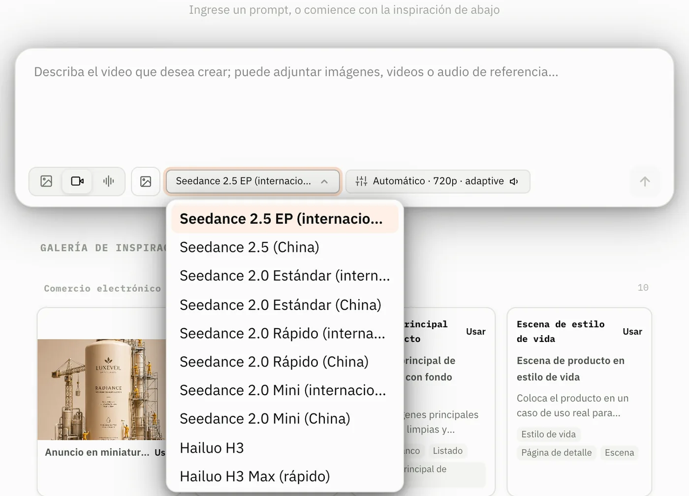Viewport: 689px width, 496px height.
Task: Click the Listado tag
Action: (448, 451)
